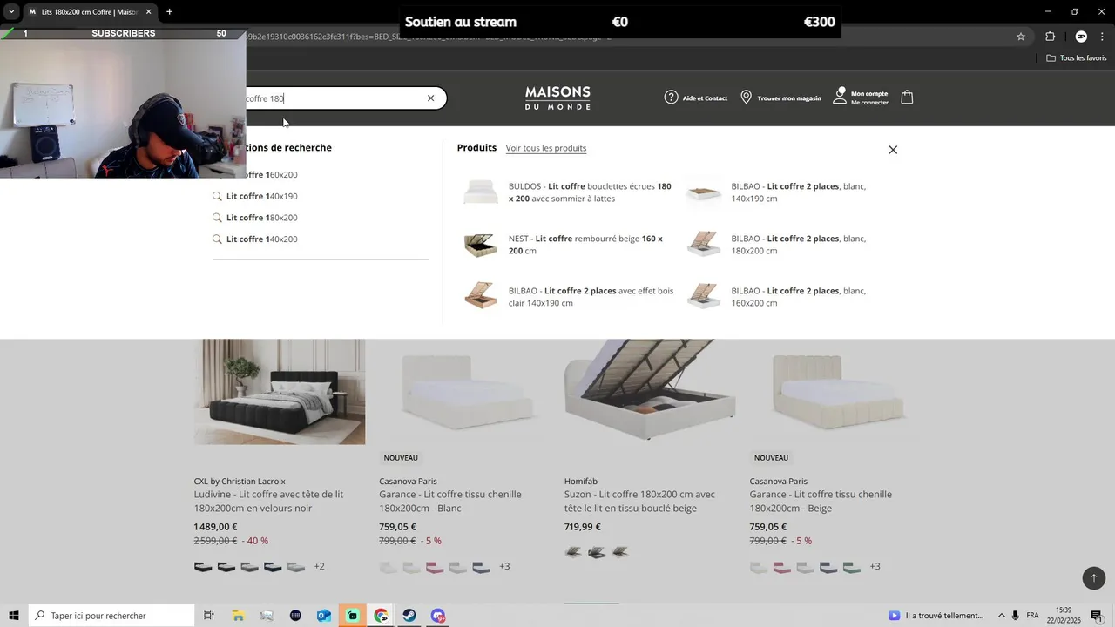Open Windows Task View icon
Image resolution: width=1115 pixels, height=627 pixels.
[209, 616]
